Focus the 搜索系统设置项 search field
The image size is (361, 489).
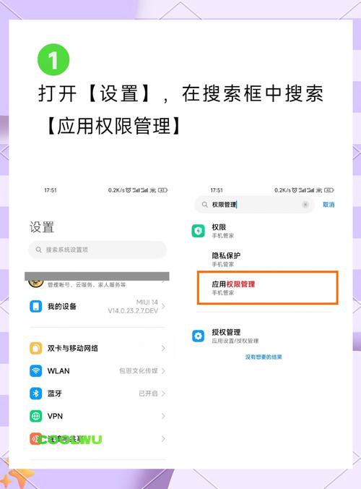(x=97, y=250)
